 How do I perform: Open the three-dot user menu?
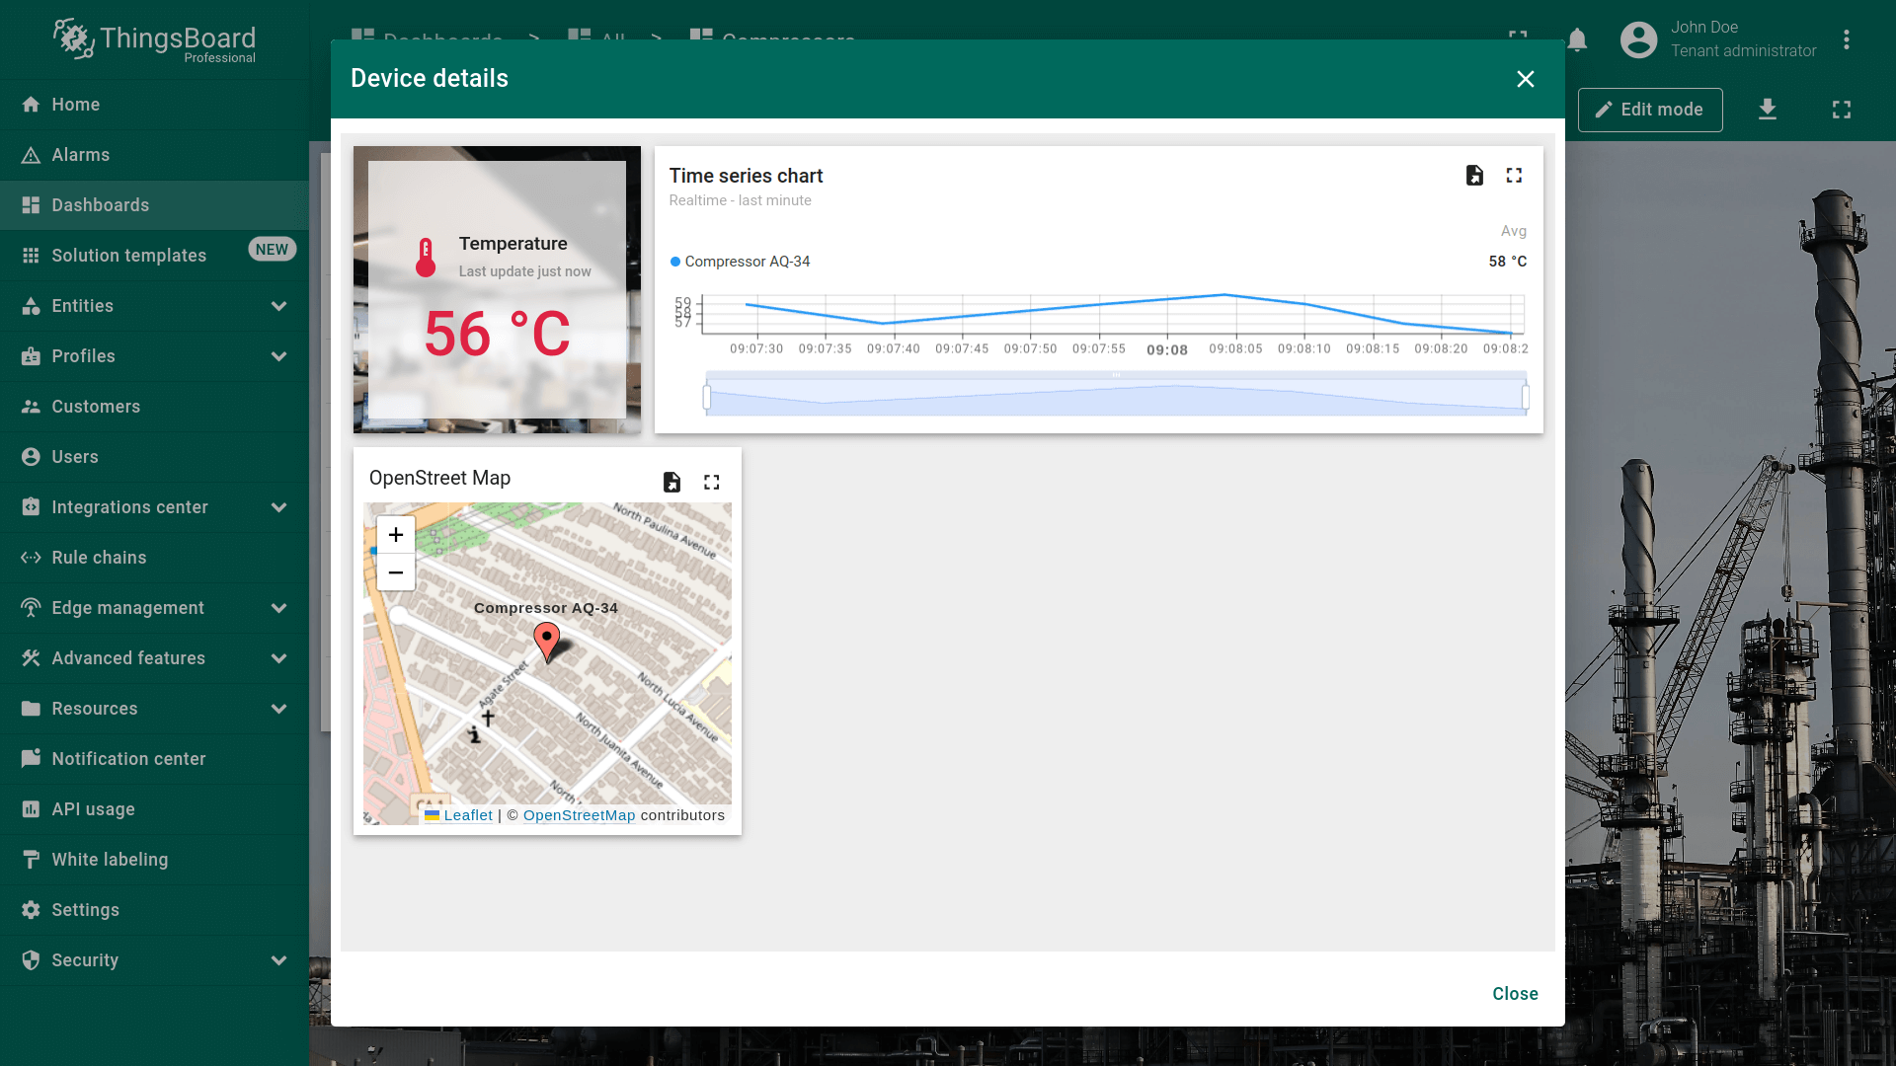point(1846,40)
